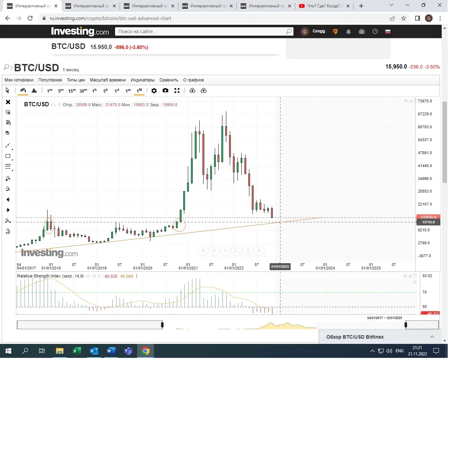Switch to candlestick chart style
The width and height of the screenshot is (462, 476).
pyautogui.click(x=23, y=91)
